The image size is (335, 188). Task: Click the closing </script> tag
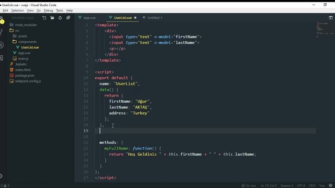click(x=106, y=178)
